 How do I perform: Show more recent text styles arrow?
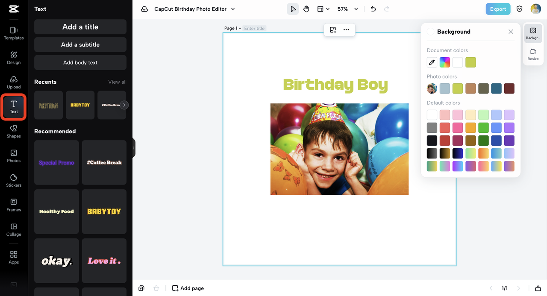coord(124,105)
